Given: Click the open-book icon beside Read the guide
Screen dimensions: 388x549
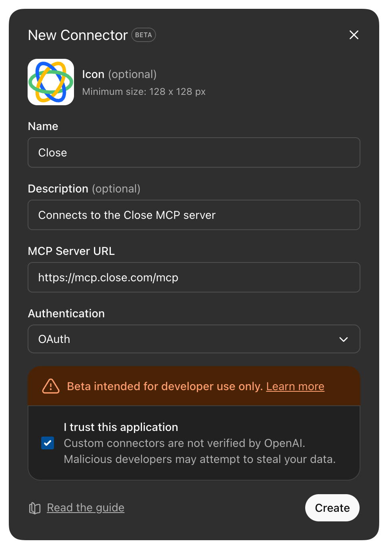Looking at the screenshot, I should click(x=34, y=508).
